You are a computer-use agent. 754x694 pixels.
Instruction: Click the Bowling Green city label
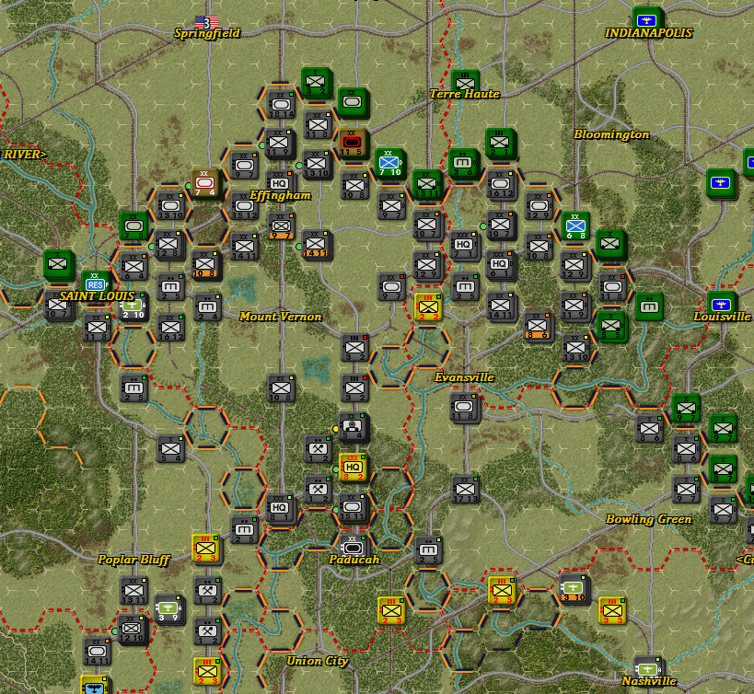[649, 519]
